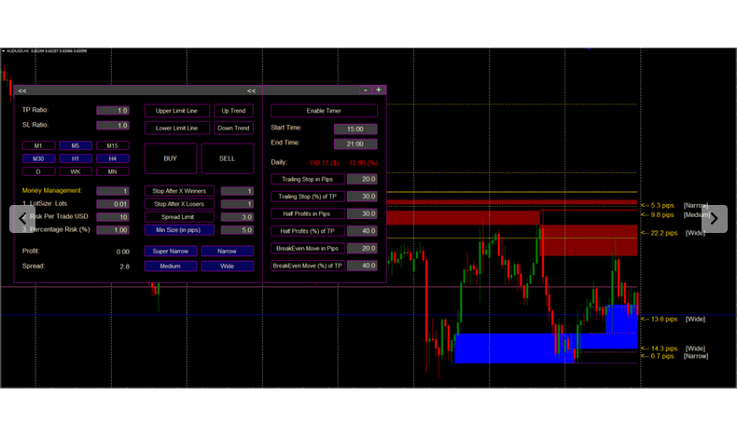The image size is (737, 436).
Task: Click the 22.2 pips [Wide] zone label
Action: (x=673, y=233)
